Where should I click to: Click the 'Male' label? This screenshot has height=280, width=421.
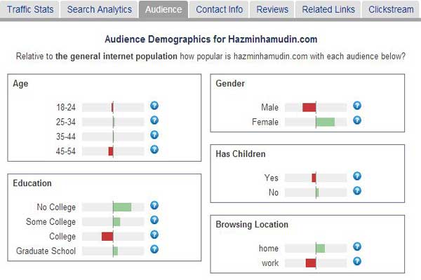tap(269, 107)
